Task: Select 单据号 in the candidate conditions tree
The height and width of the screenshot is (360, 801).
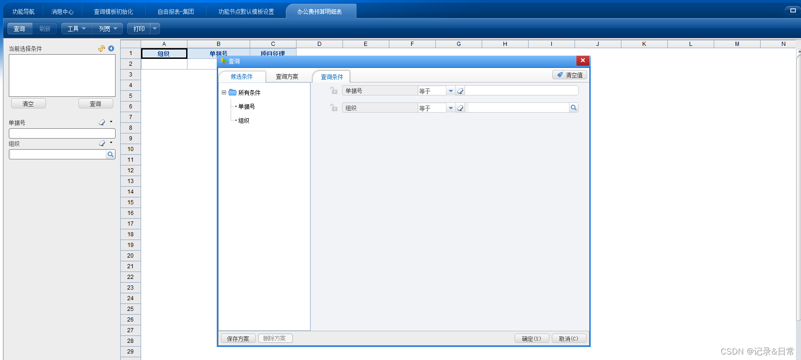Action: [246, 107]
